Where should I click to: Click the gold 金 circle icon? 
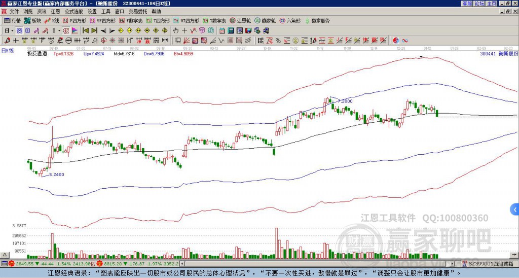coord(295,41)
